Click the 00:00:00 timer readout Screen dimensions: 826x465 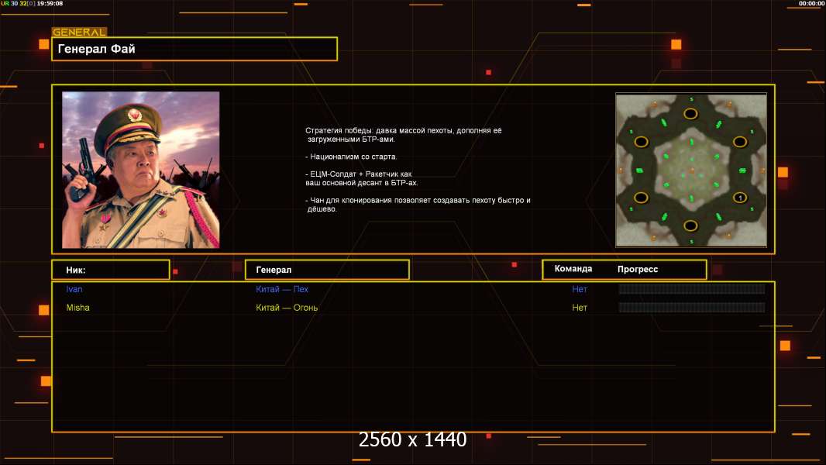pos(811,3)
